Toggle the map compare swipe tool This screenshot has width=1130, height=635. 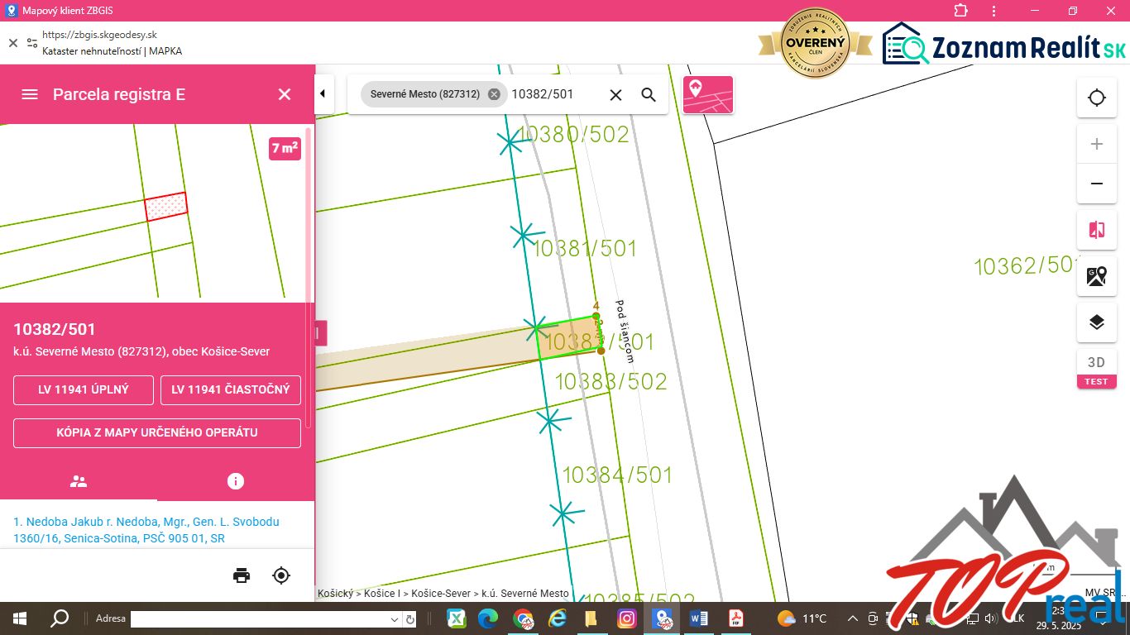(1097, 230)
